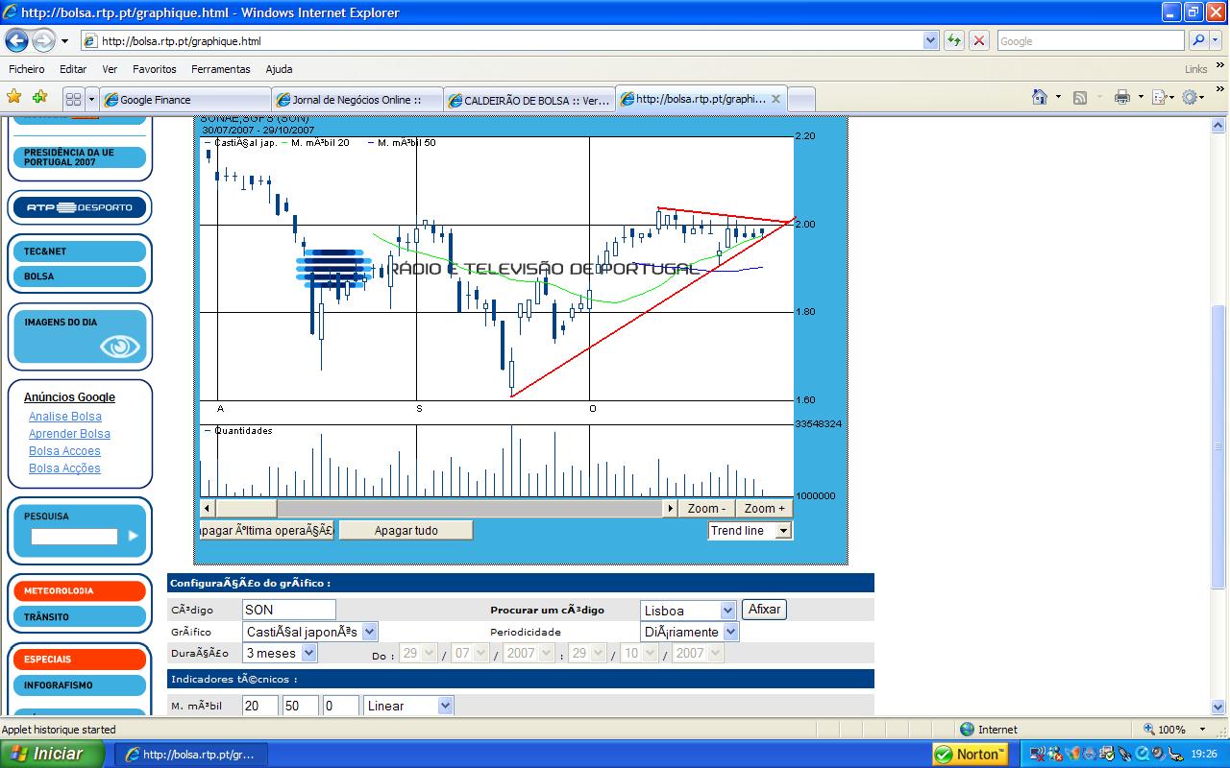Click the Iniciar Start button
The image size is (1230, 768).
pyautogui.click(x=52, y=754)
